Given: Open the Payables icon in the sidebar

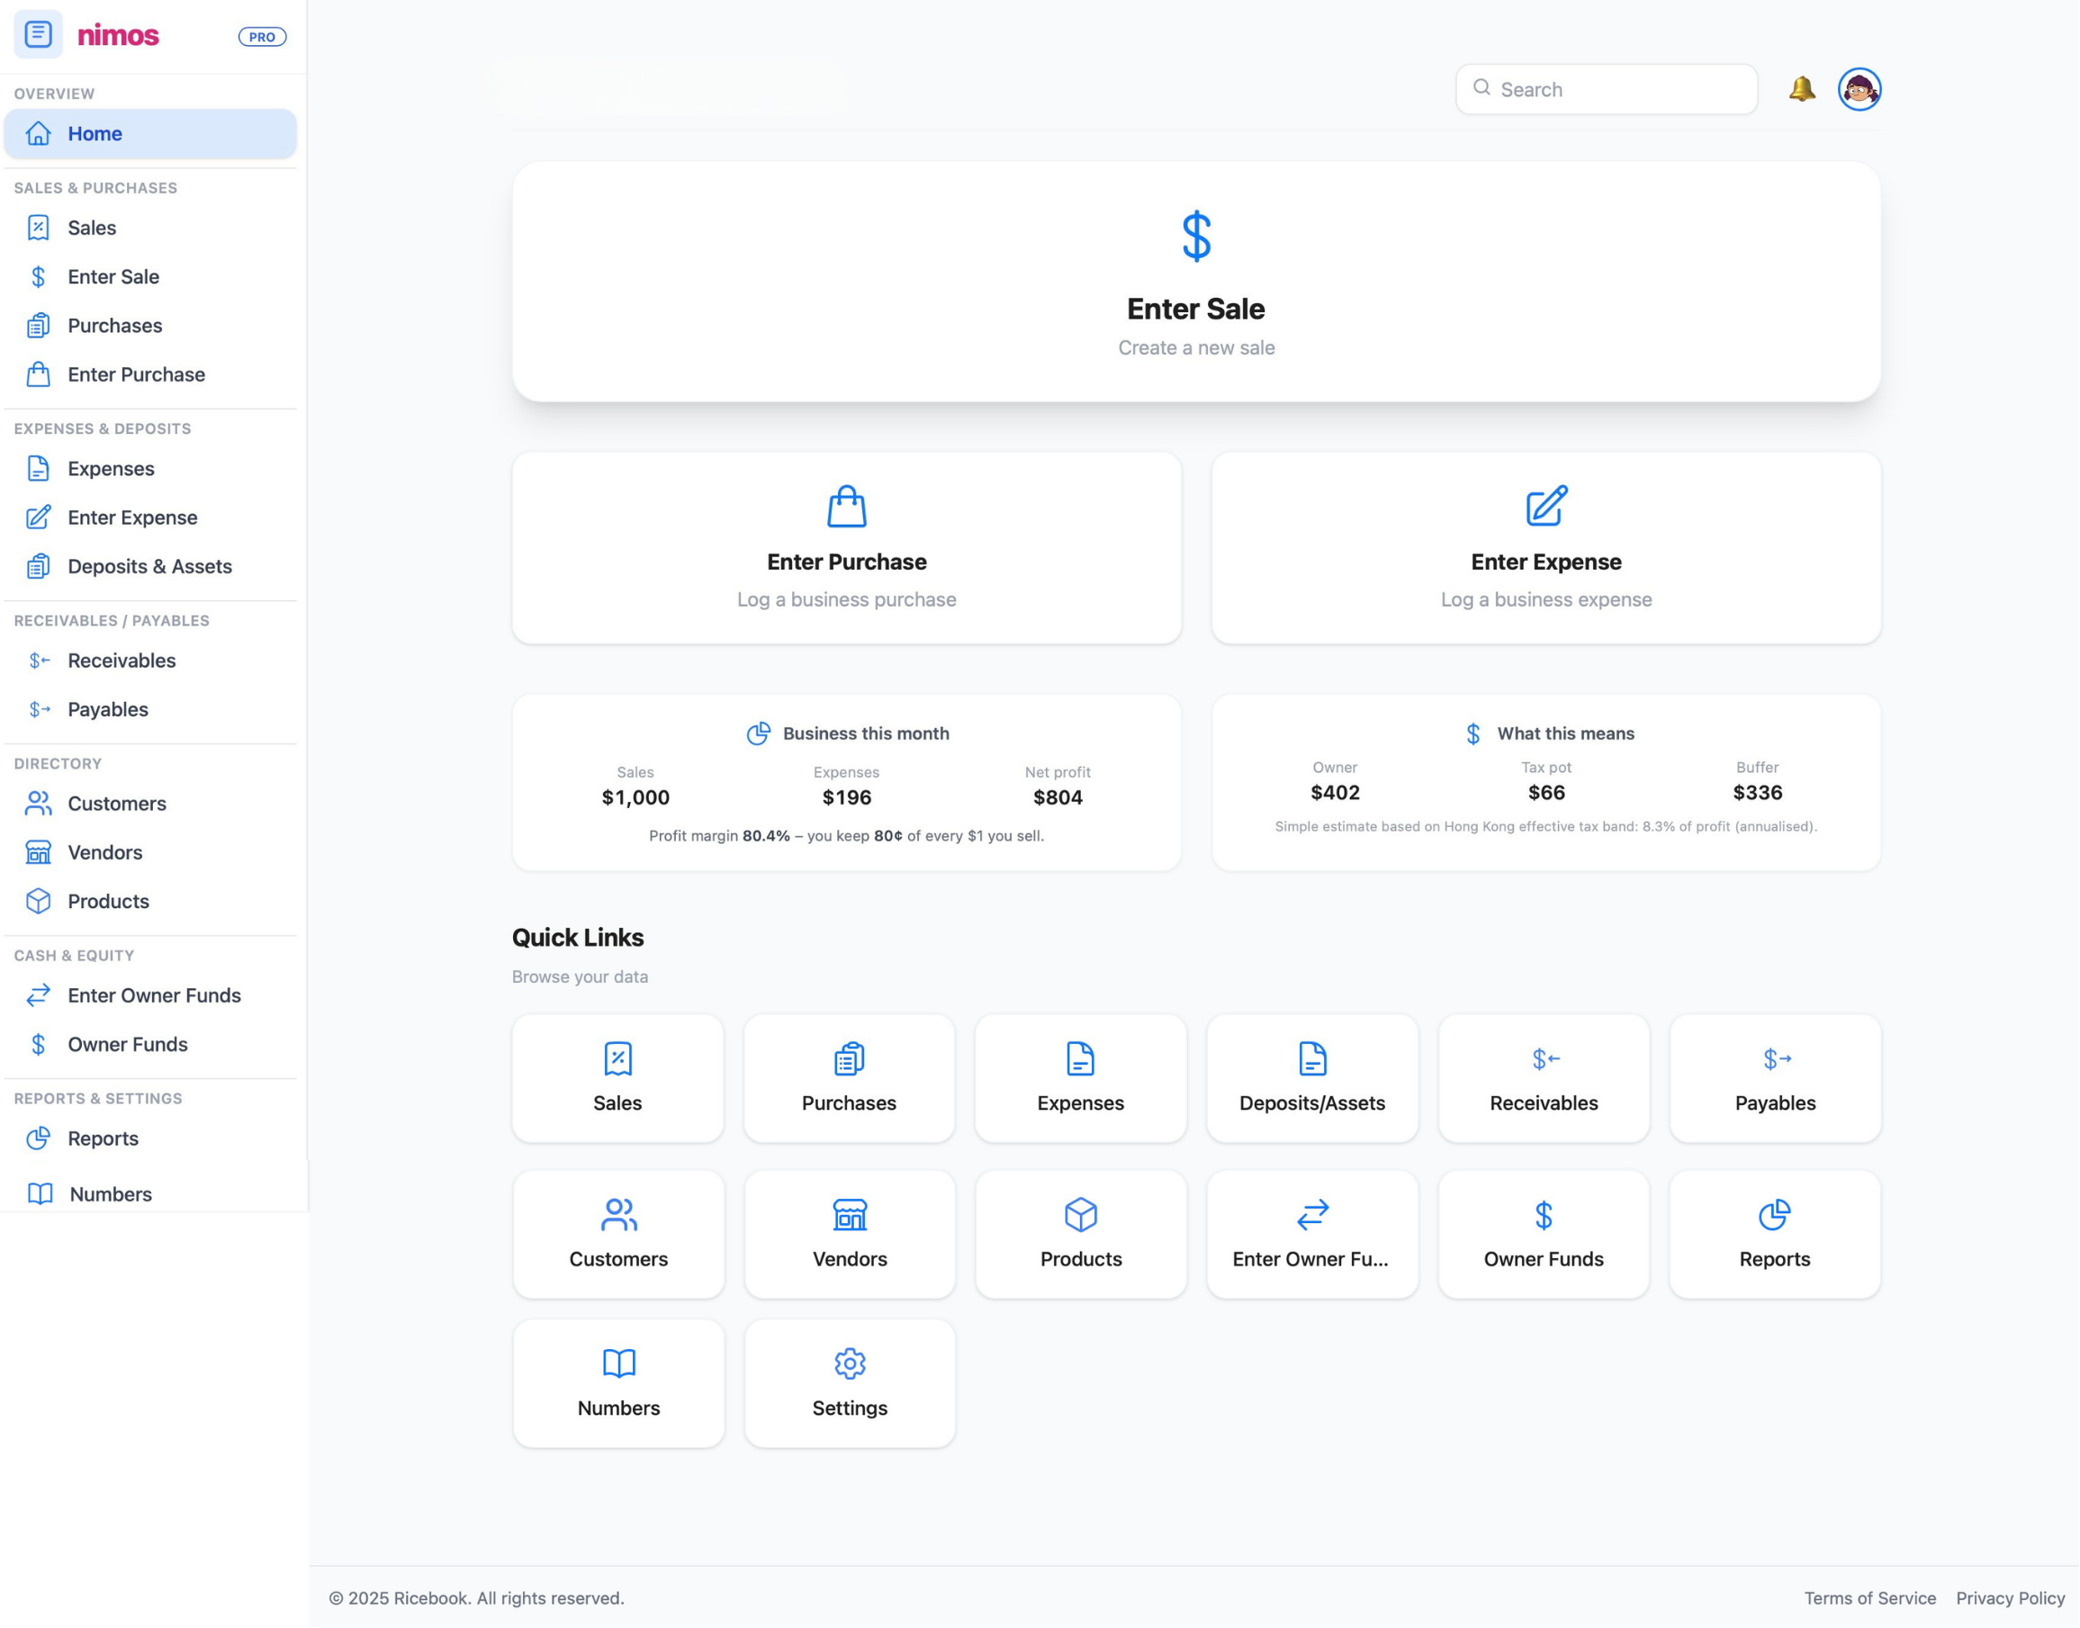Looking at the screenshot, I should click(x=38, y=709).
